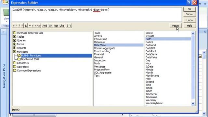This screenshot has width=208, height=117.
Task: Click the «interval» placeholder in expression
Action: [x=30, y=10]
